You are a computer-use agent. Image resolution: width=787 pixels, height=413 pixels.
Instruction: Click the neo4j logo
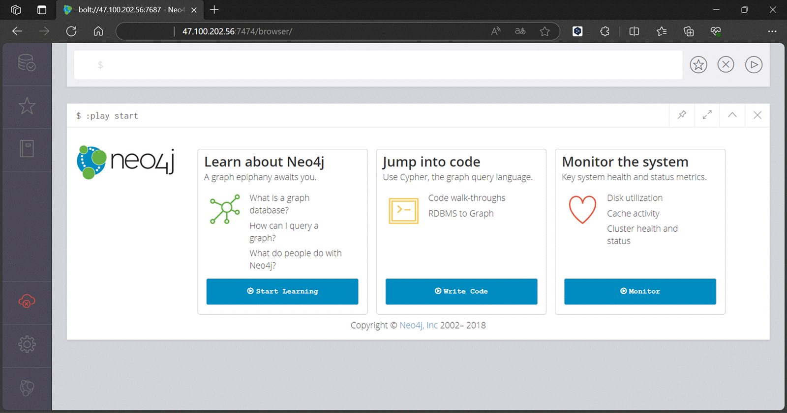[x=126, y=162]
